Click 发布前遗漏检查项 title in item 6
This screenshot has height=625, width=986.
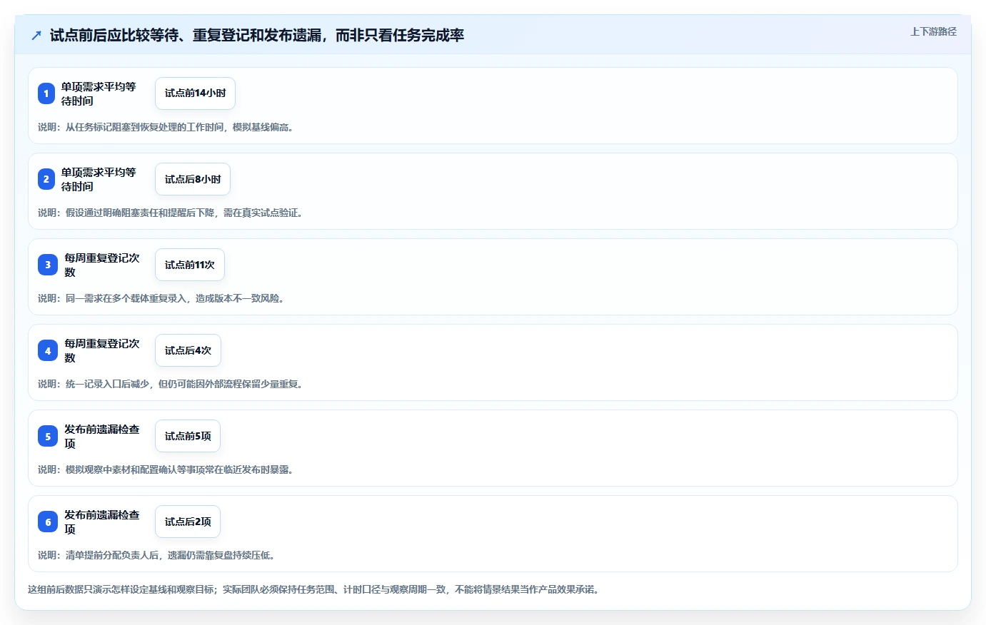click(x=102, y=522)
